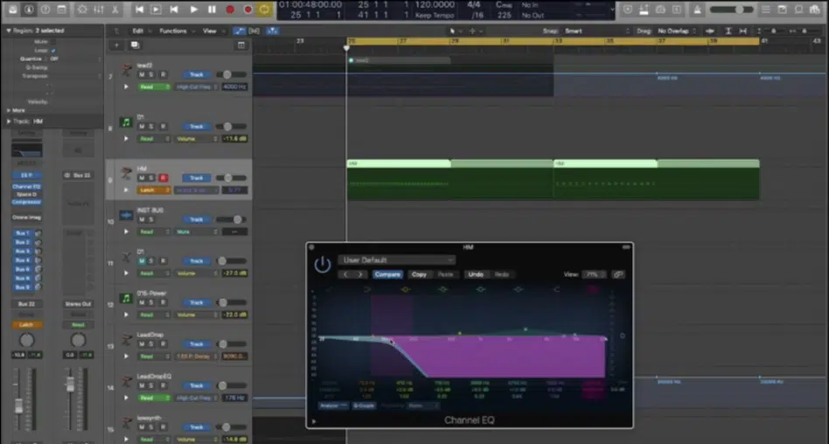Screen dimensions: 829x444
Task: Open High-Cut Freq parameter dropdown on lead2
Action: click(197, 87)
